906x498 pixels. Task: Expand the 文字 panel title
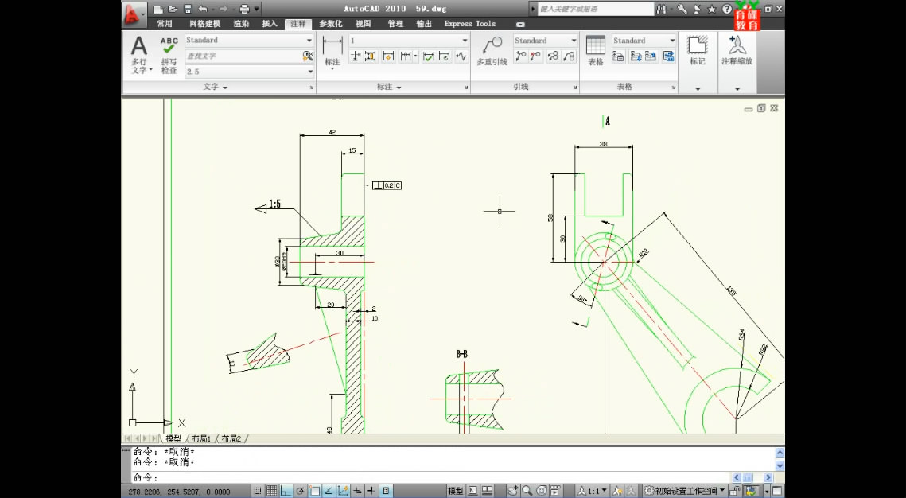(216, 87)
